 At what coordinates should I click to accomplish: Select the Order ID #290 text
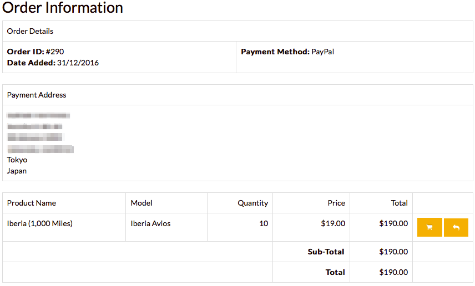tap(36, 52)
